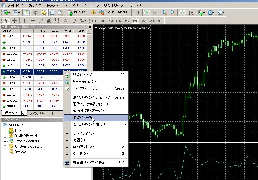Switch to bar chart icon
This screenshot has width=258, height=180.
[x=138, y=13]
